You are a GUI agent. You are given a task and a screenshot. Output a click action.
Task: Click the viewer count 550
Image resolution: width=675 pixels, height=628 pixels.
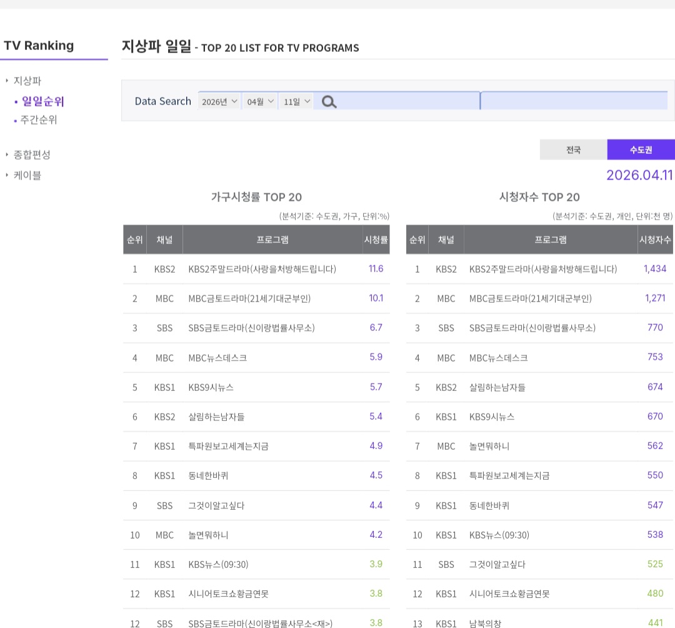click(x=655, y=475)
